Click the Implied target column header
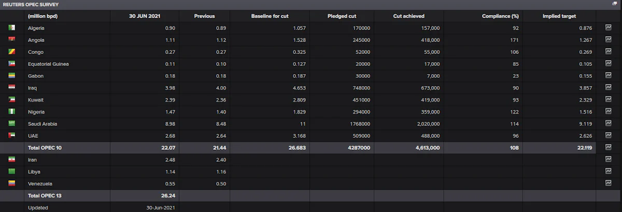The height and width of the screenshot is (212, 622). 559,16
